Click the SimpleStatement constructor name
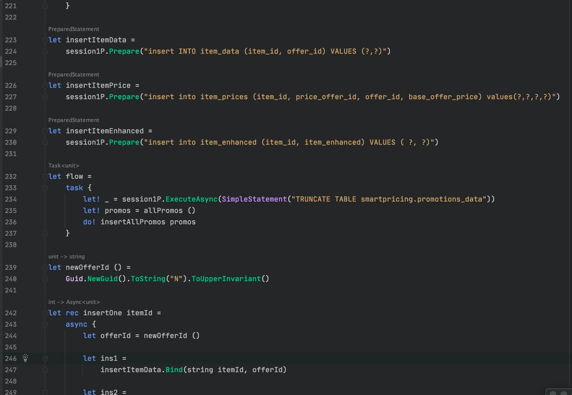 (254, 200)
